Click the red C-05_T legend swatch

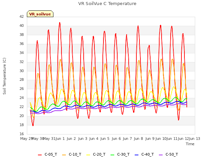click(40, 155)
